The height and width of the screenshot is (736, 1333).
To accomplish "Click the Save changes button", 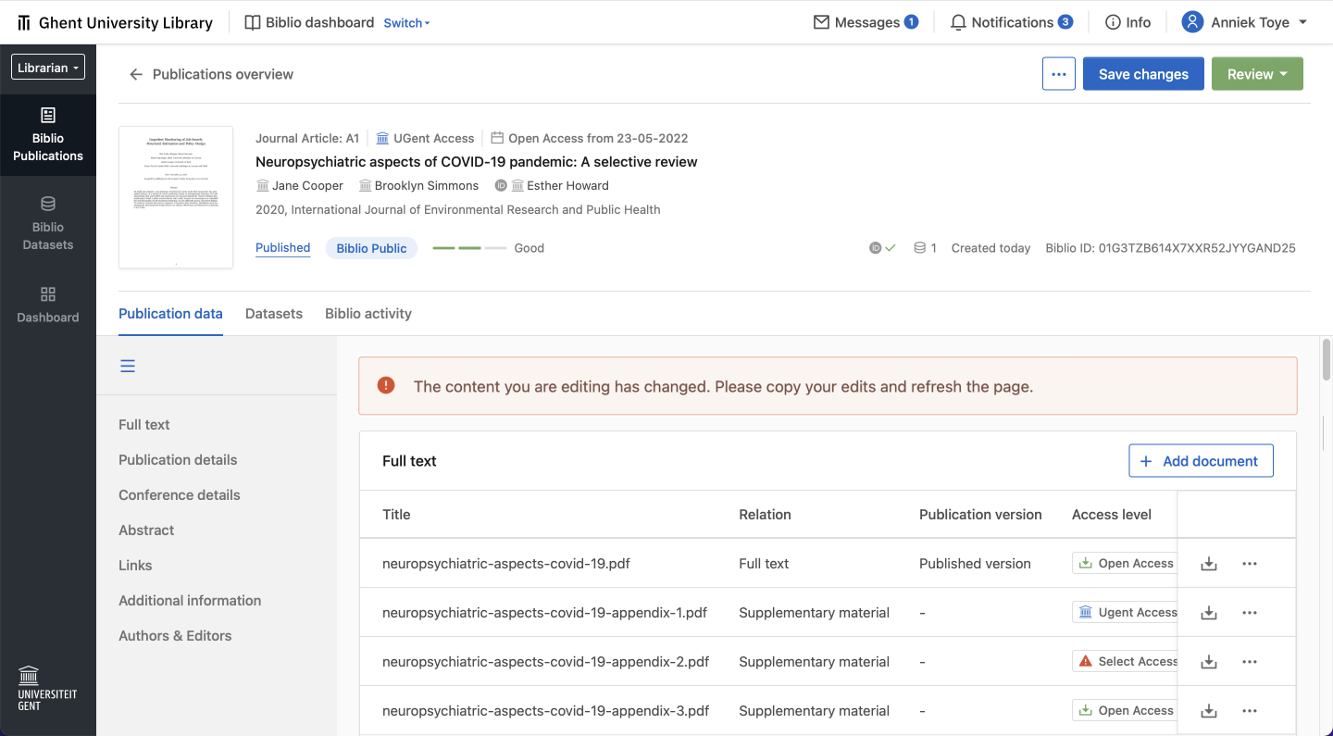I will point(1142,74).
